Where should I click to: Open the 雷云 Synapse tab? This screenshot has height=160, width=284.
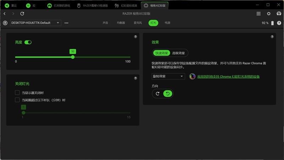click(x=11, y=6)
